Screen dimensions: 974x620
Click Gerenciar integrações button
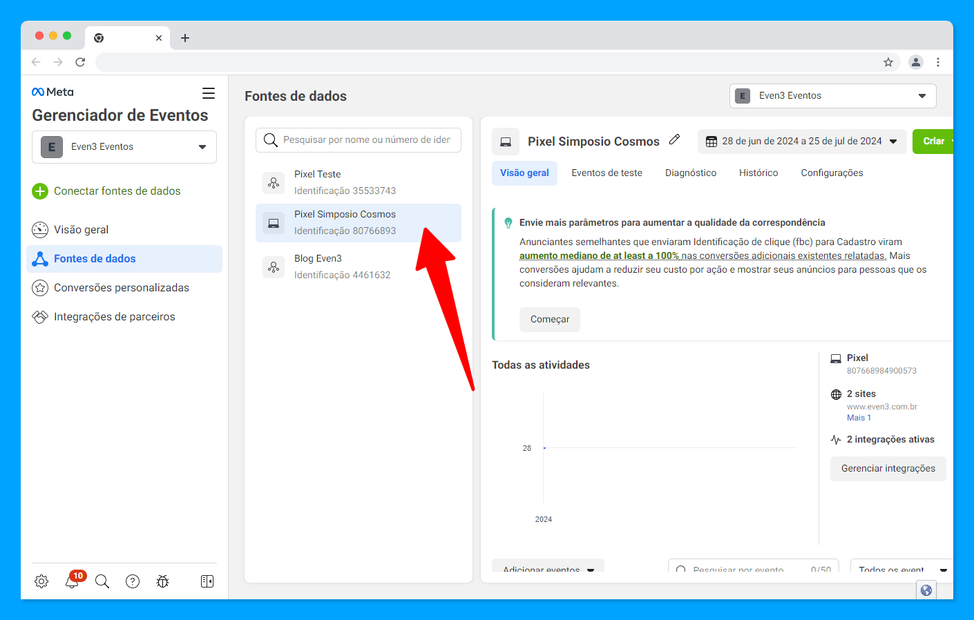pos(888,469)
